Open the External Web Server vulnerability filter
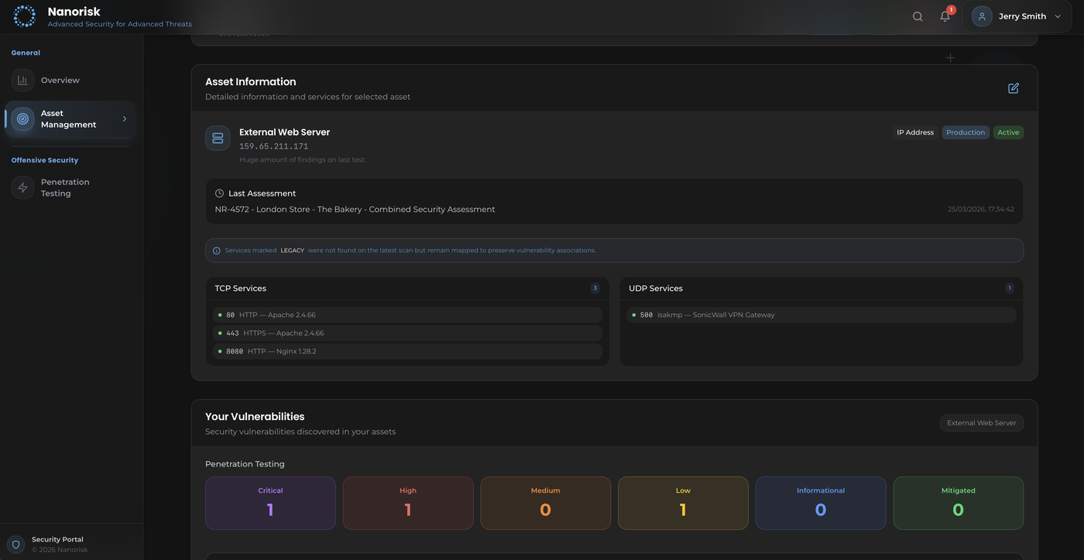Viewport: 1084px width, 560px height. pyautogui.click(x=981, y=422)
